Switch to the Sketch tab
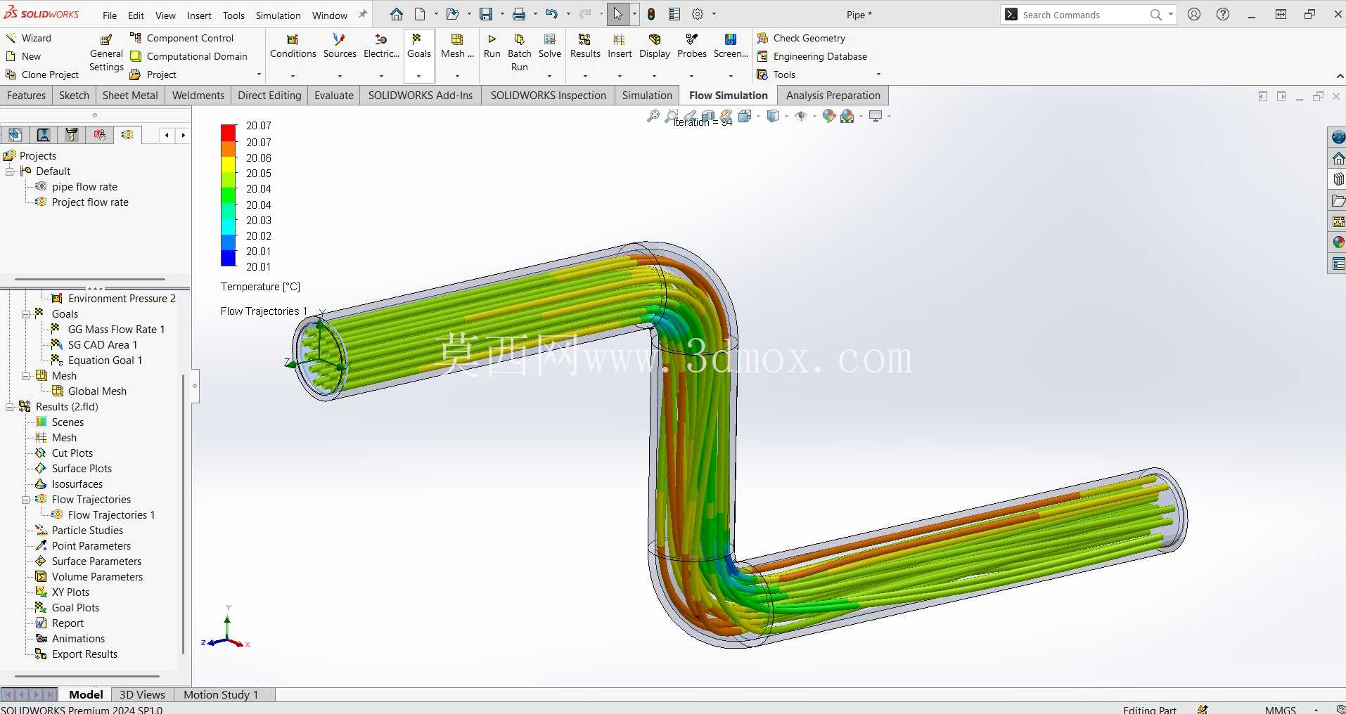This screenshot has width=1346, height=714. (x=74, y=96)
